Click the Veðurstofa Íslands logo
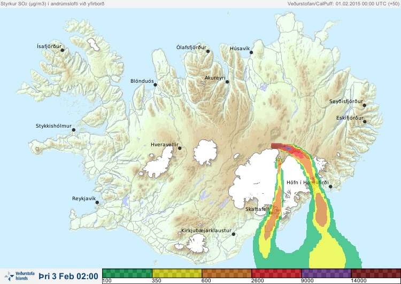The height and width of the screenshot is (284, 401). (x=19, y=276)
